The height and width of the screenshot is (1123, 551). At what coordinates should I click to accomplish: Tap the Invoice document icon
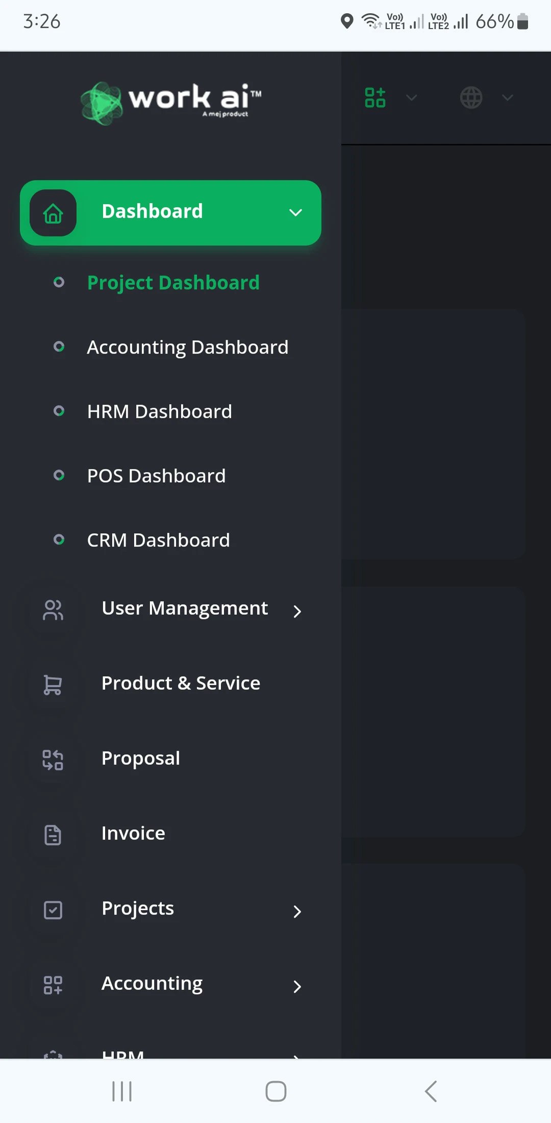tap(53, 835)
